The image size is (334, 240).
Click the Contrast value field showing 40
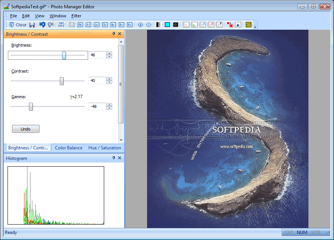click(x=97, y=81)
